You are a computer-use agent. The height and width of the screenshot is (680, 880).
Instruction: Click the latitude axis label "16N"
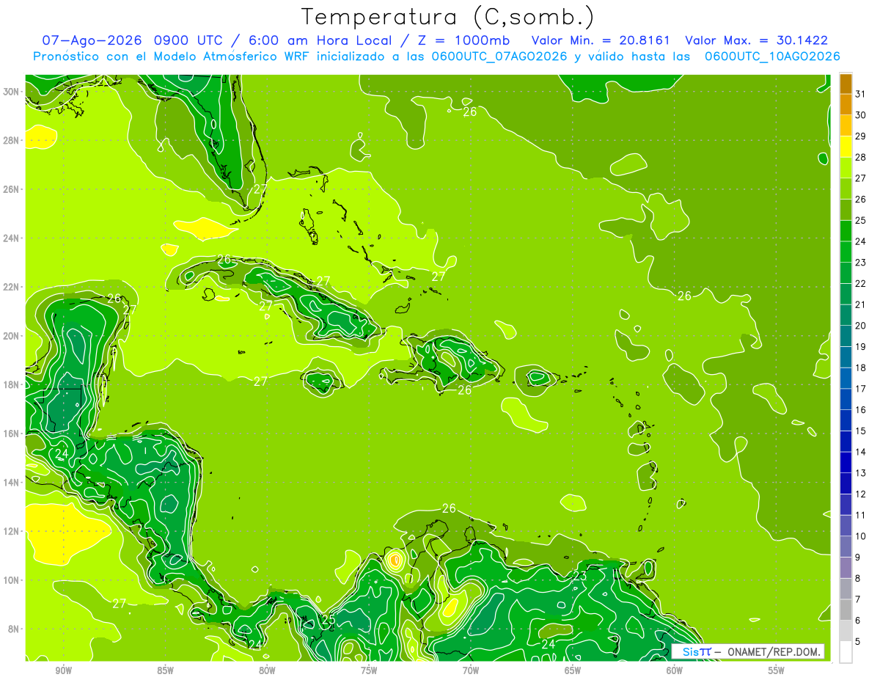click(x=12, y=434)
